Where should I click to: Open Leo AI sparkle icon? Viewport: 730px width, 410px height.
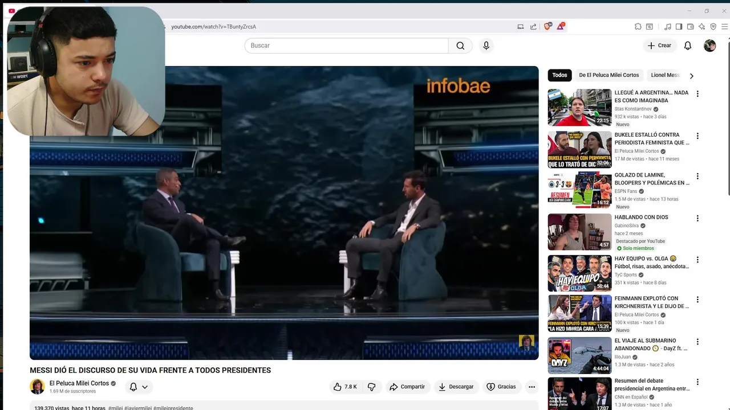coord(701,26)
